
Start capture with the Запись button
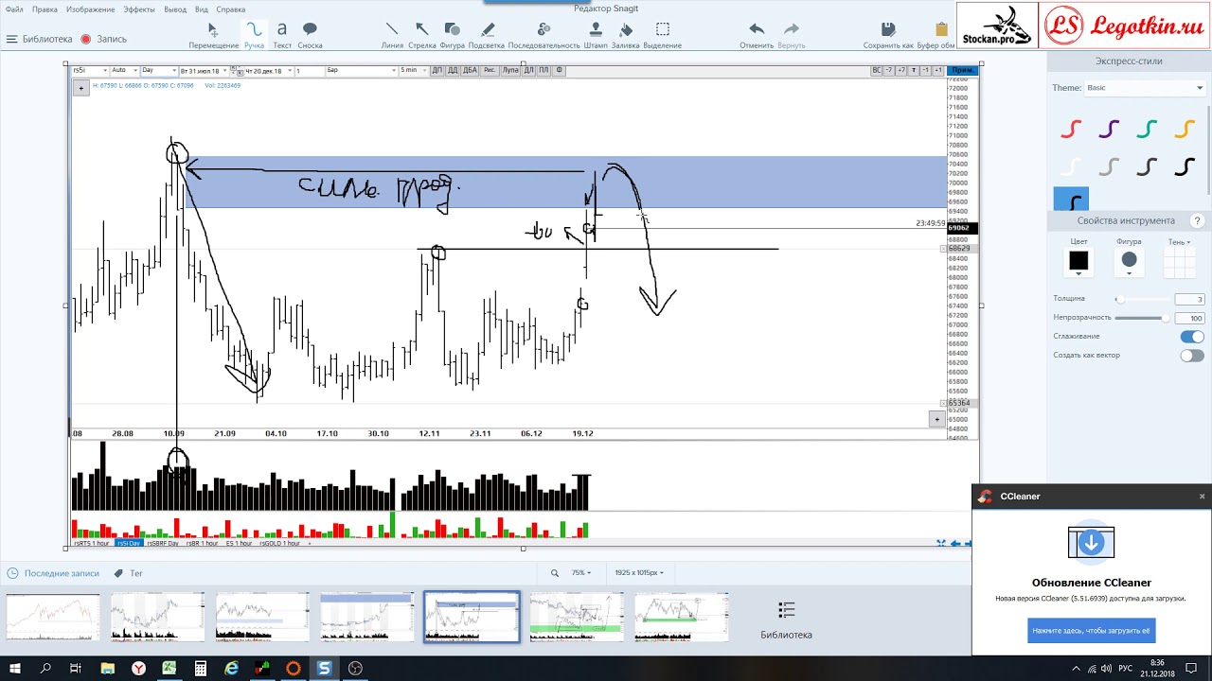click(x=104, y=39)
